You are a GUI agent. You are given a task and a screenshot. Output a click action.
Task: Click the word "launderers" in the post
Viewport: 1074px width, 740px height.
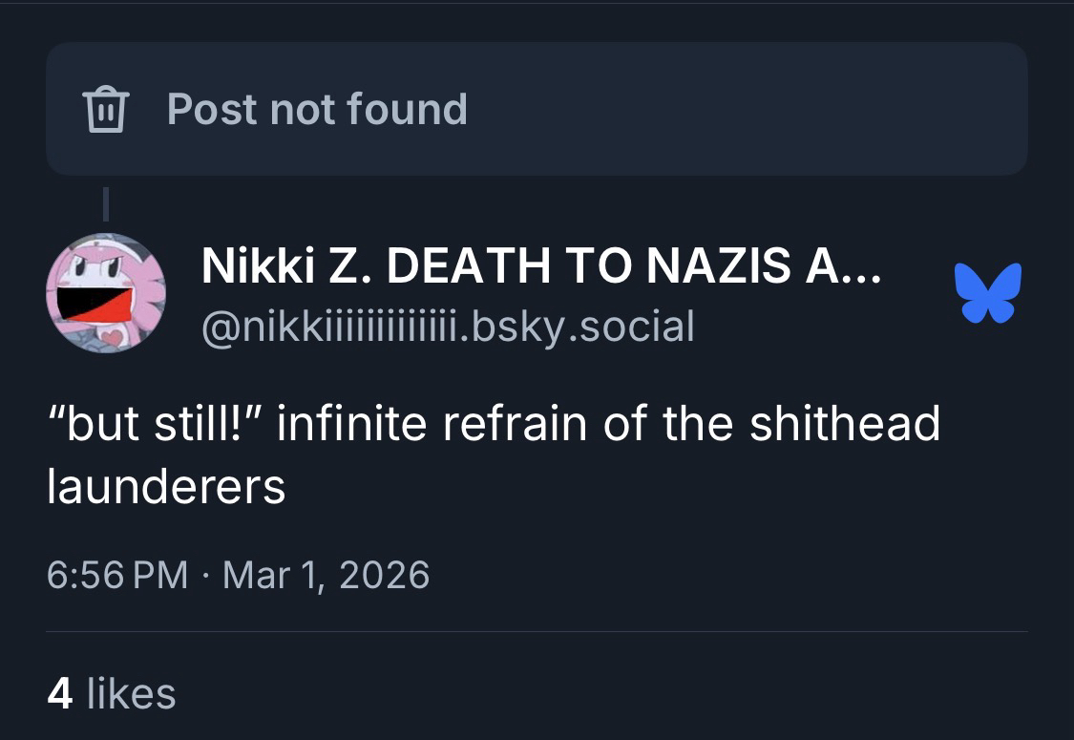click(x=166, y=486)
